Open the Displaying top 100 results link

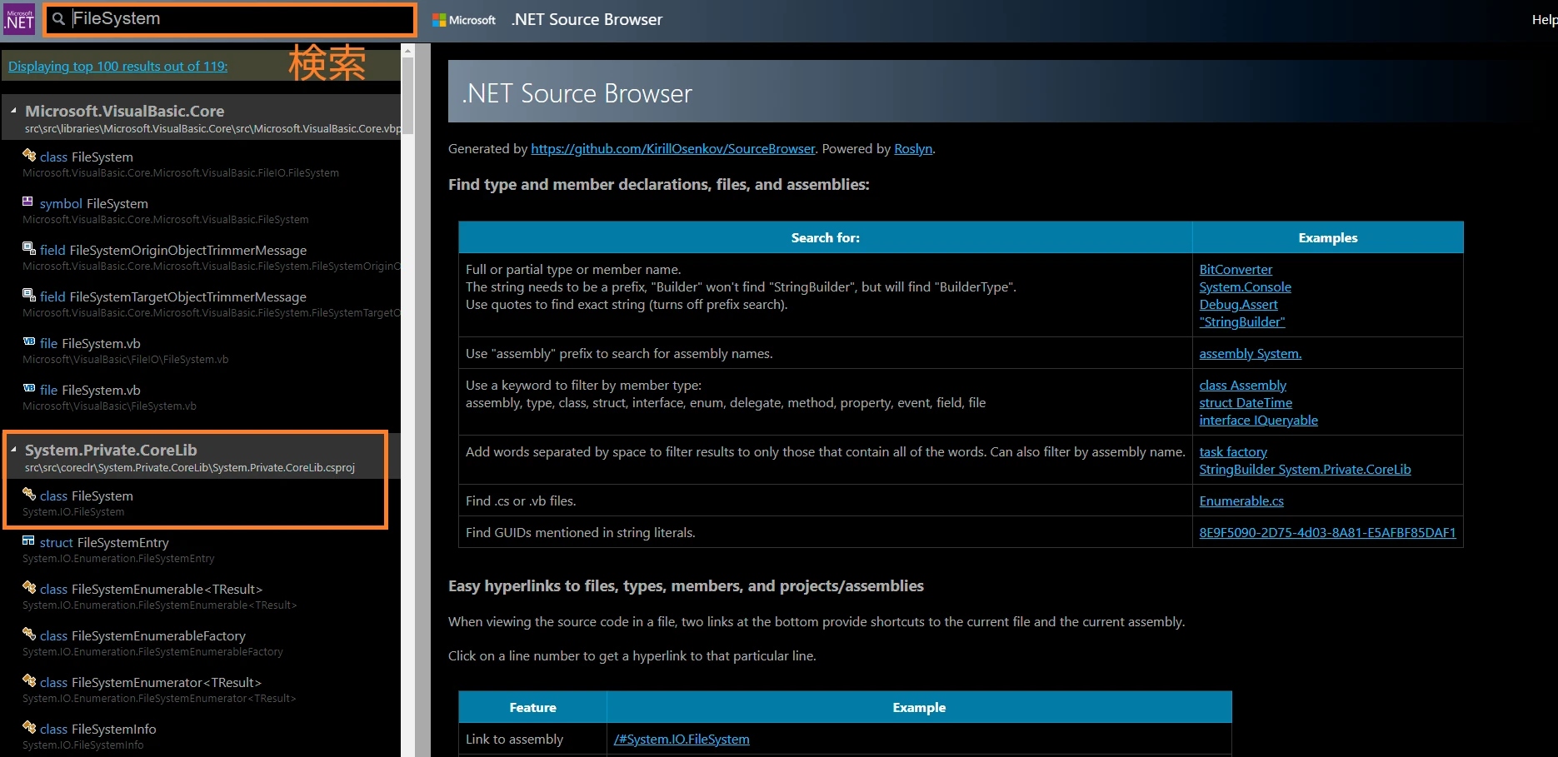pos(117,66)
